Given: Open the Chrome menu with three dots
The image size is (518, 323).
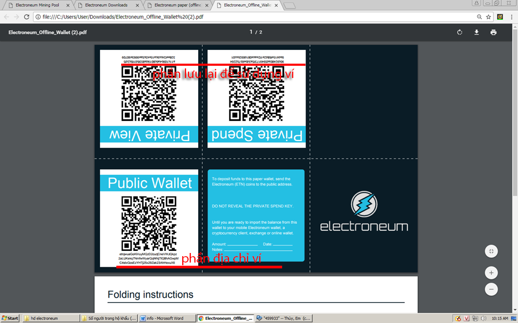Looking at the screenshot, I should coord(512,16).
